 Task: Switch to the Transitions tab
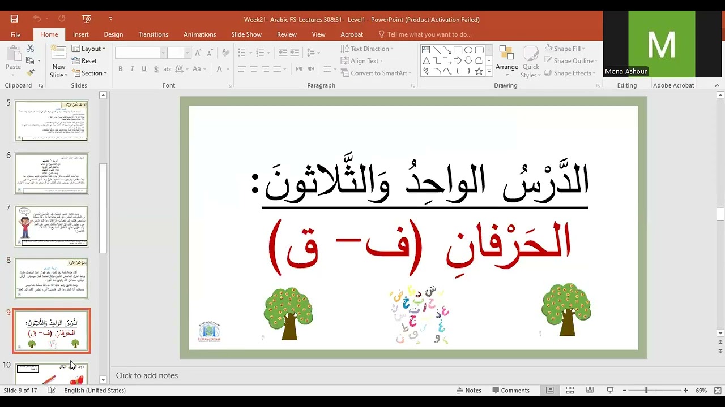point(153,34)
